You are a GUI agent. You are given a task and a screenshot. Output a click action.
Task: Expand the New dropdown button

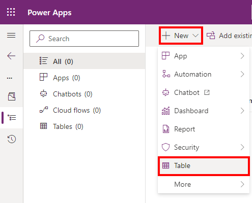[x=181, y=36]
